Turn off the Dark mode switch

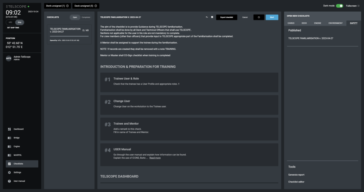[x=339, y=6]
